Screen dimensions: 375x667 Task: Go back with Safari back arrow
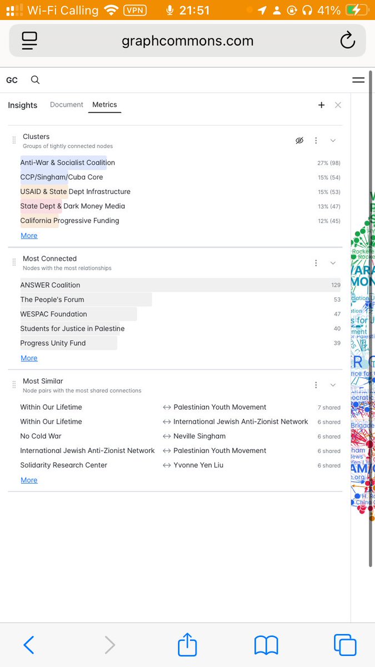(x=29, y=645)
